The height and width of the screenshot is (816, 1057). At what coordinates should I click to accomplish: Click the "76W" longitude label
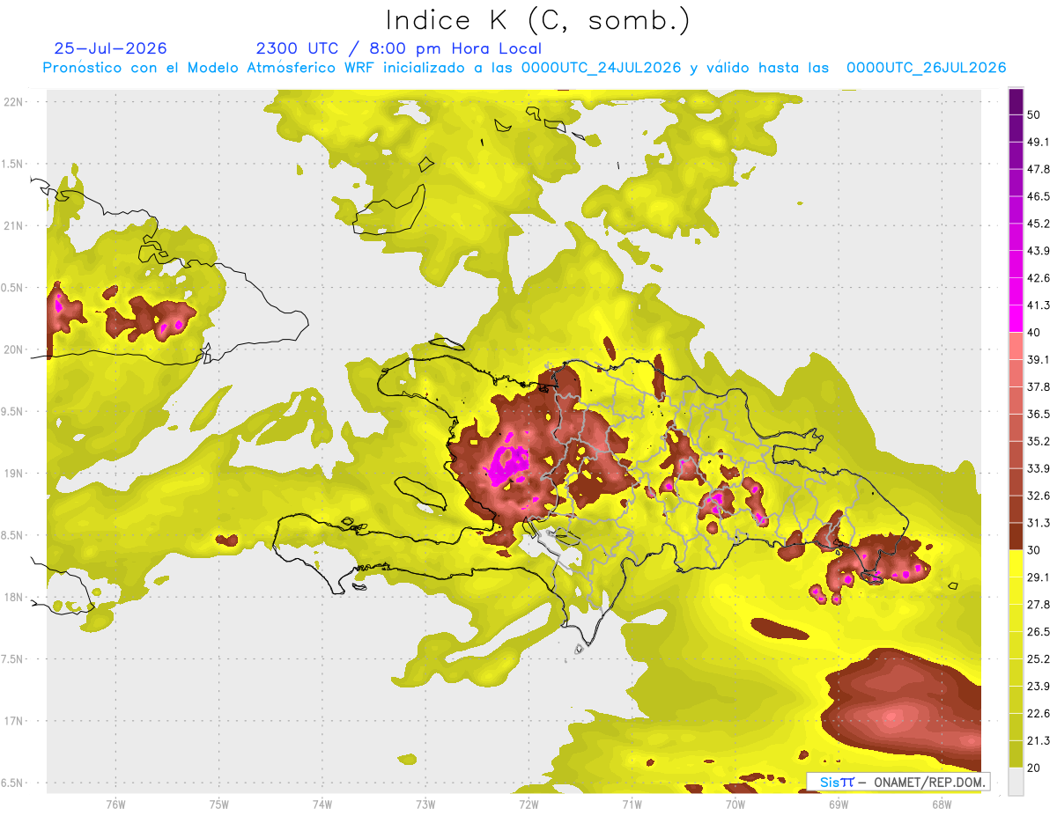point(115,804)
